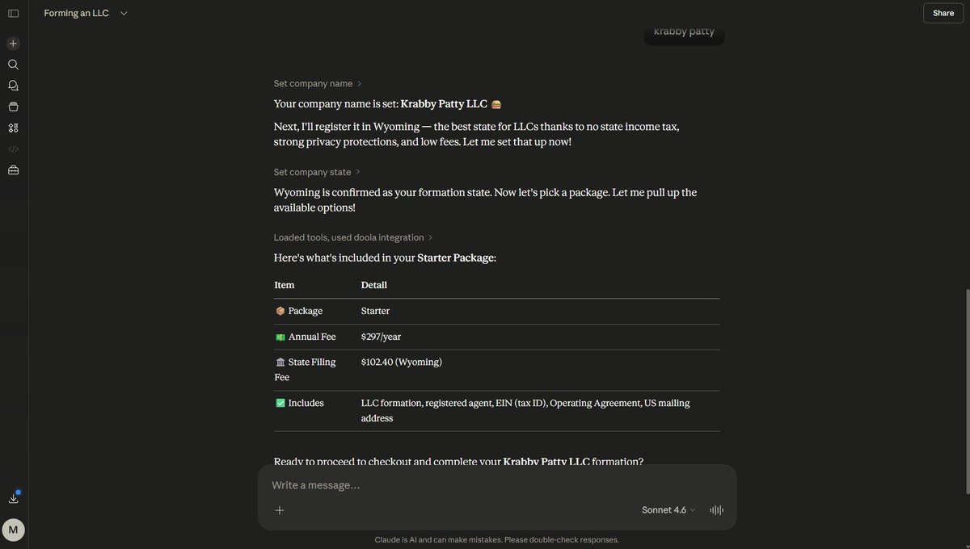Expand the Set company state tool step
Viewport: 970px width, 549px height.
[x=317, y=172]
